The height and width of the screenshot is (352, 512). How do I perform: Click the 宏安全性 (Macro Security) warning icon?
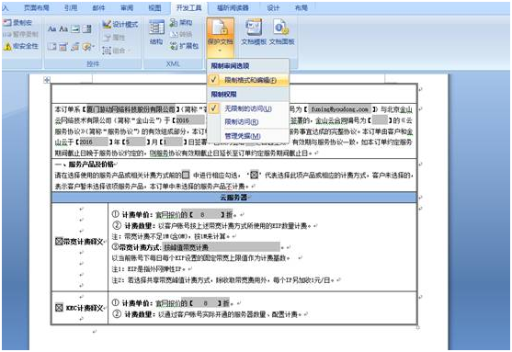tap(7, 46)
